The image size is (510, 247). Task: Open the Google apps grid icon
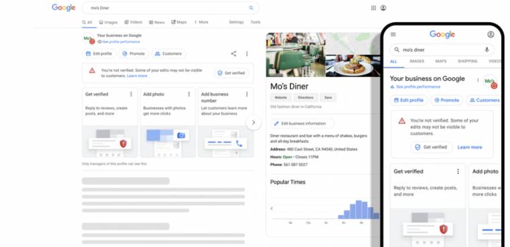373,8
